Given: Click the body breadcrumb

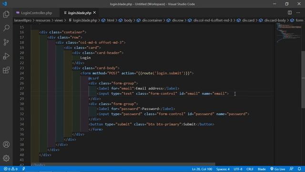Looking at the screenshot, I should (126, 20).
